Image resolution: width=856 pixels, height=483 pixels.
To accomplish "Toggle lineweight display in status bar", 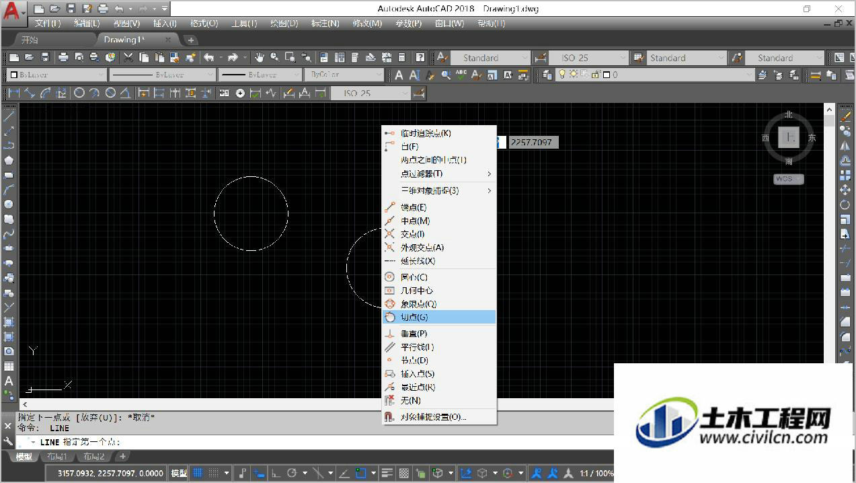I will 387,473.
